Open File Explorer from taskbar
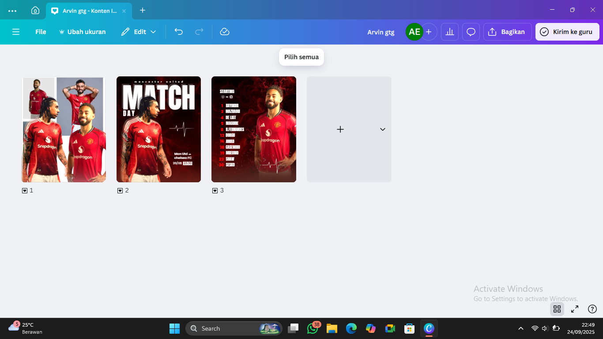Screen dimensions: 603x339 pos(332,328)
